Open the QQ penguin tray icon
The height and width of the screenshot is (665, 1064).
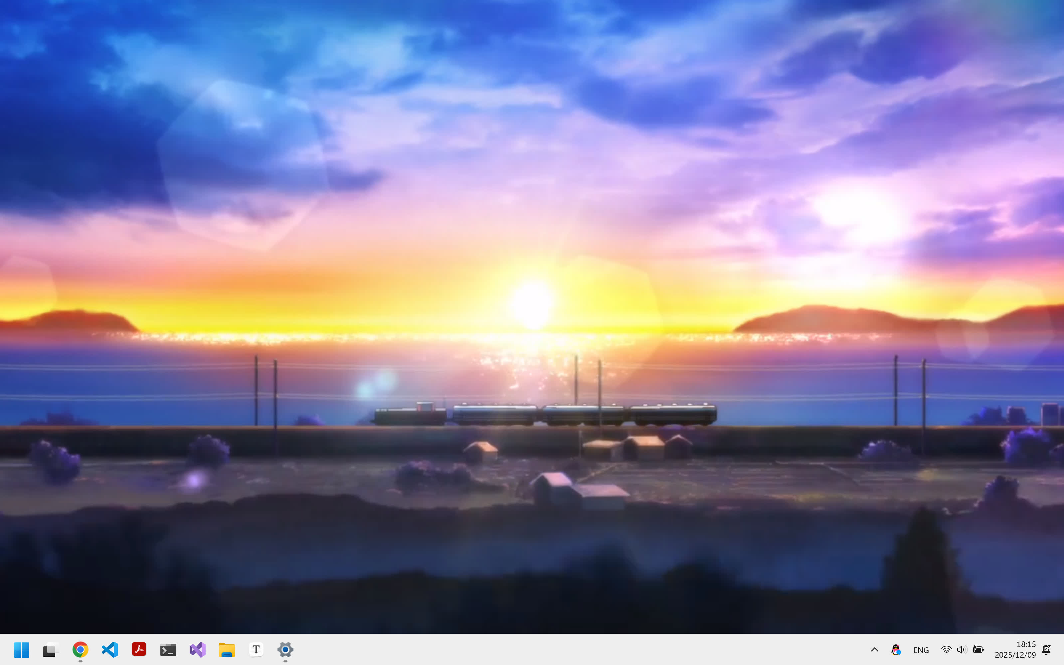tap(896, 650)
